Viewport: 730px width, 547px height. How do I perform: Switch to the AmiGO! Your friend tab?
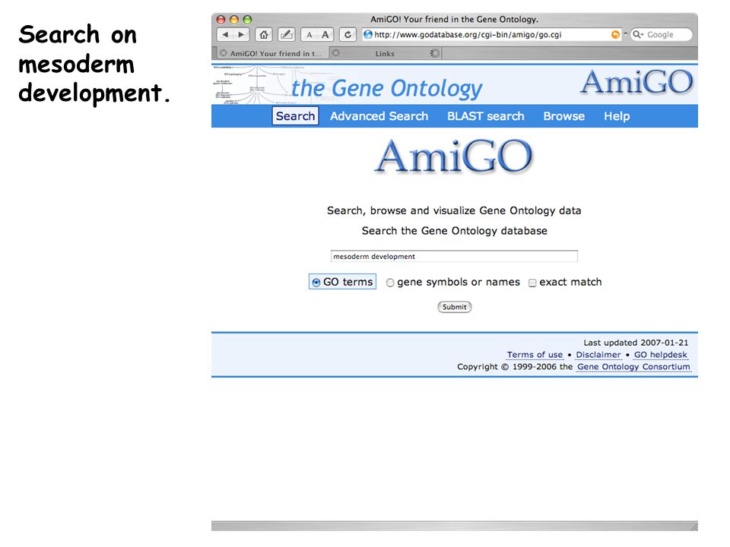pyautogui.click(x=275, y=53)
